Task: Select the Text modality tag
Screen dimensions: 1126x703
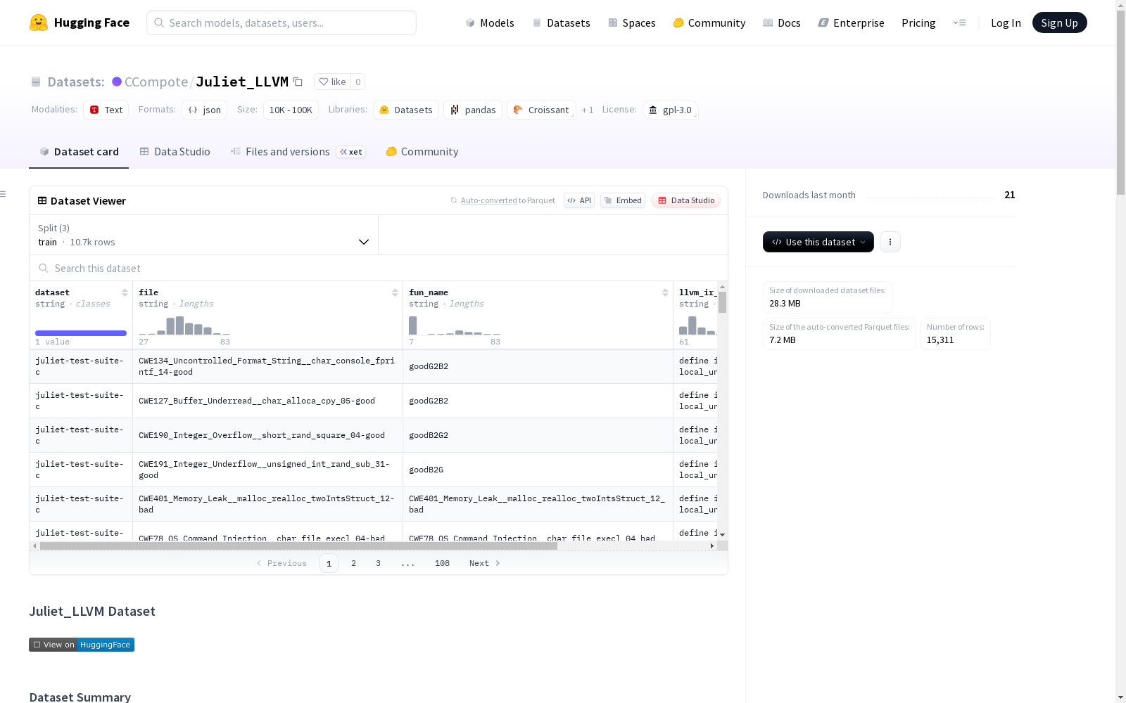Action: click(106, 110)
